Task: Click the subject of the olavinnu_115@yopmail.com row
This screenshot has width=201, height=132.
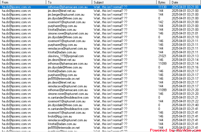Action: [110, 56]
